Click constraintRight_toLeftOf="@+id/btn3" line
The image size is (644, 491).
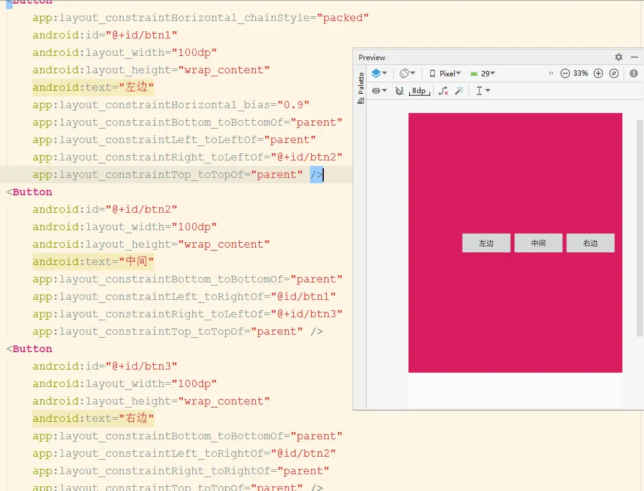187,314
